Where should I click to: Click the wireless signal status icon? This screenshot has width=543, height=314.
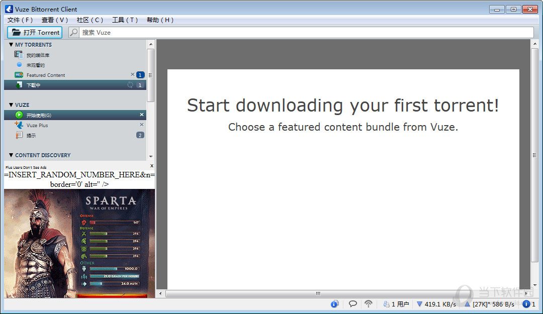369,304
